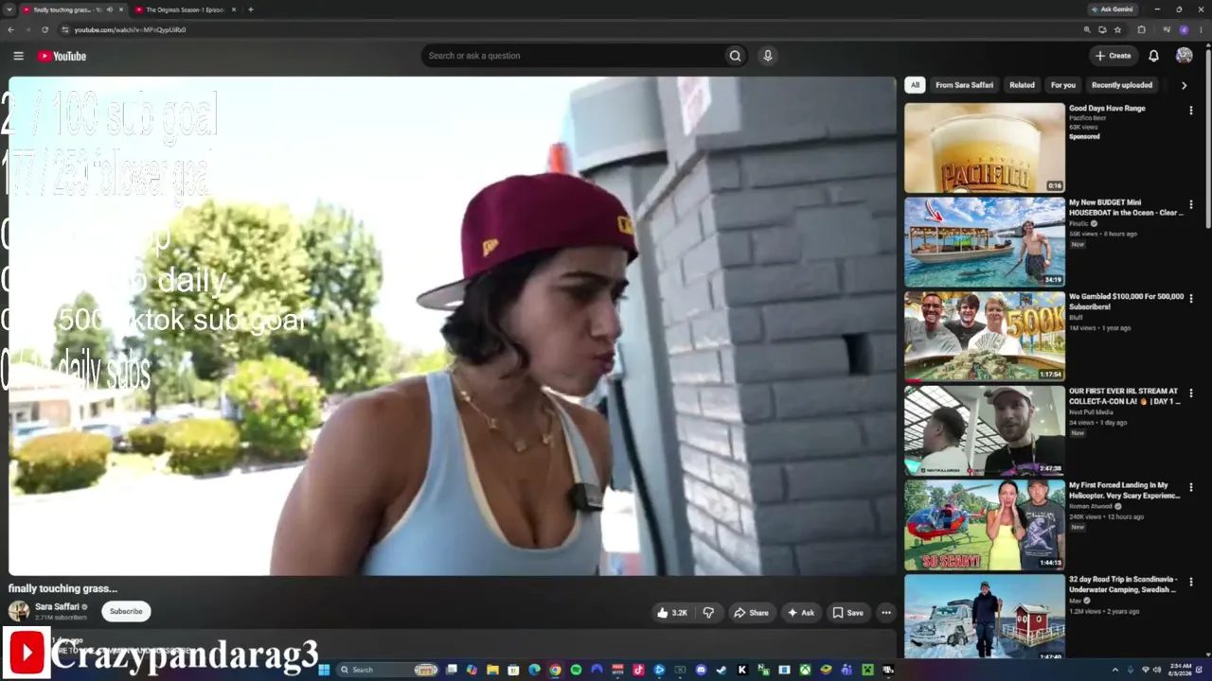Open Collect-A-Con IRL stream thumbnail
The height and width of the screenshot is (681, 1212).
coord(985,430)
